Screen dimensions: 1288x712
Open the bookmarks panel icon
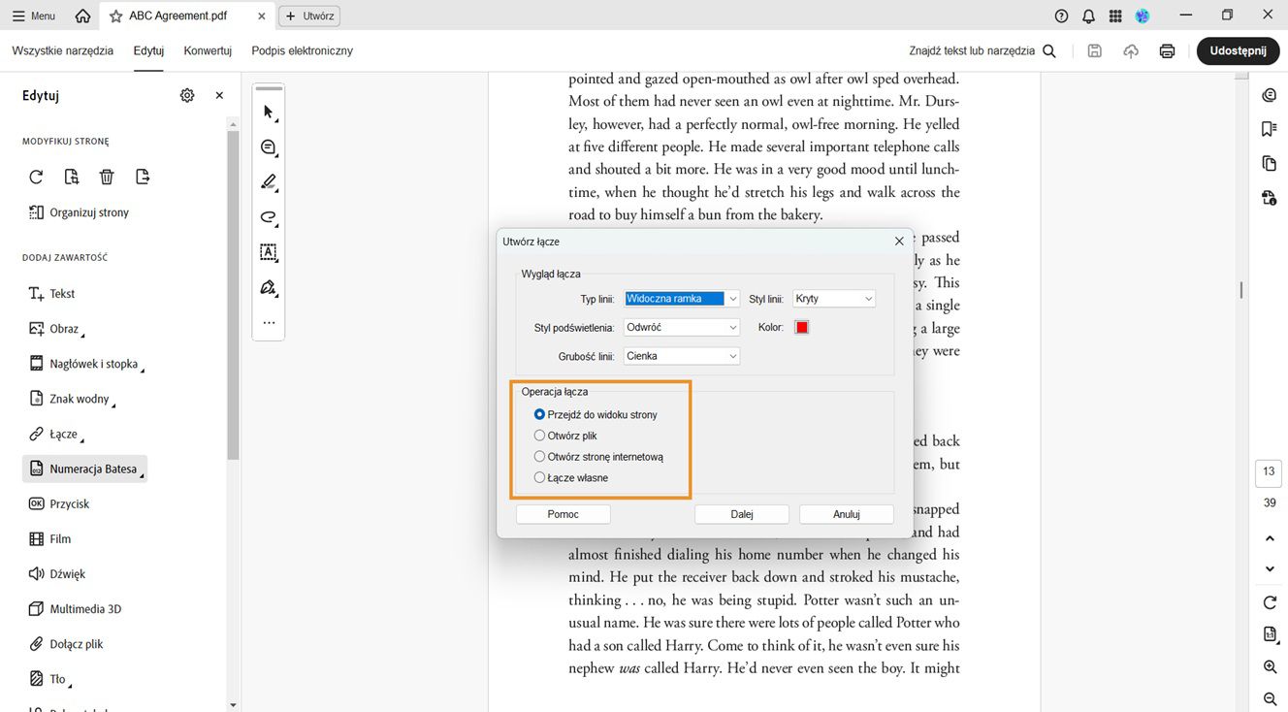[1270, 129]
